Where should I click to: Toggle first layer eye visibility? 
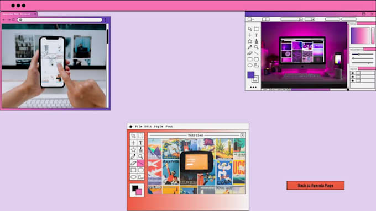(353, 73)
